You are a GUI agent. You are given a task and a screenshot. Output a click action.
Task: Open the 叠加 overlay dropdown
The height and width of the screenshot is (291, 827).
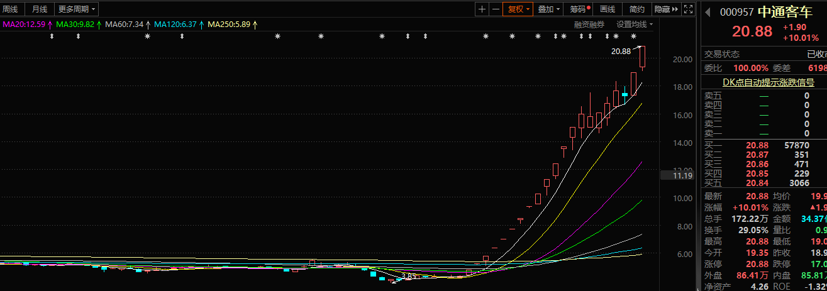coord(548,9)
